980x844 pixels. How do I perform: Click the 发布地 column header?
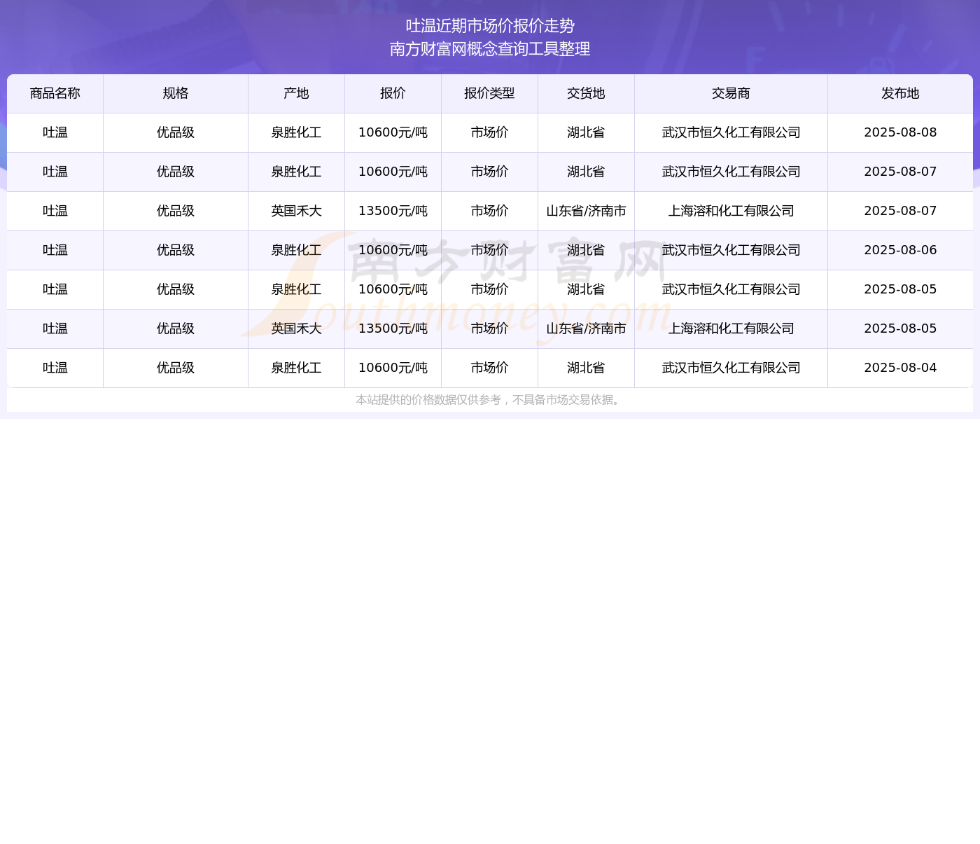pos(900,93)
